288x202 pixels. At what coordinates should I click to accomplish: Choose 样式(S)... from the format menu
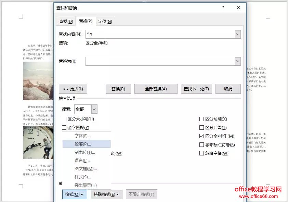(87, 177)
